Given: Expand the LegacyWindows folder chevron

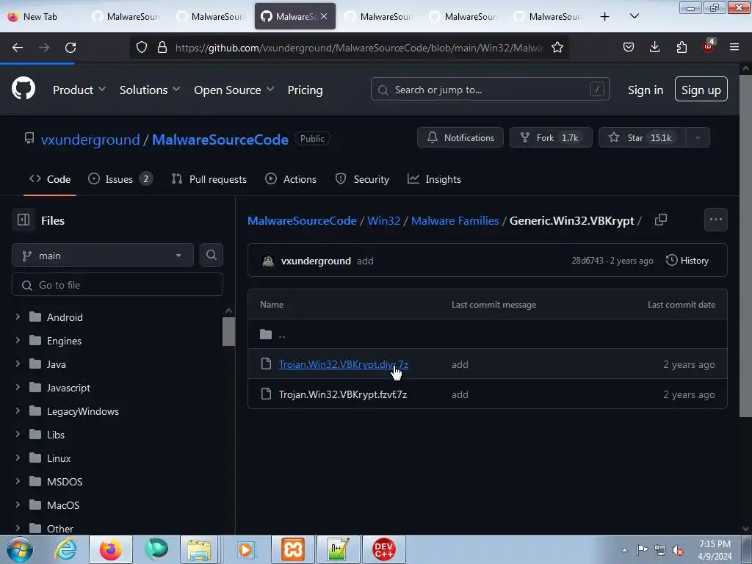Looking at the screenshot, I should 18,411.
